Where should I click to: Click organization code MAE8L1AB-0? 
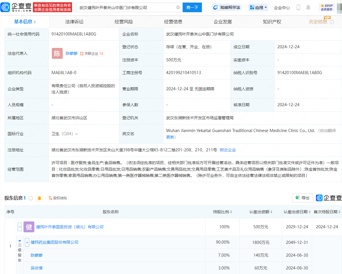coord(64,73)
